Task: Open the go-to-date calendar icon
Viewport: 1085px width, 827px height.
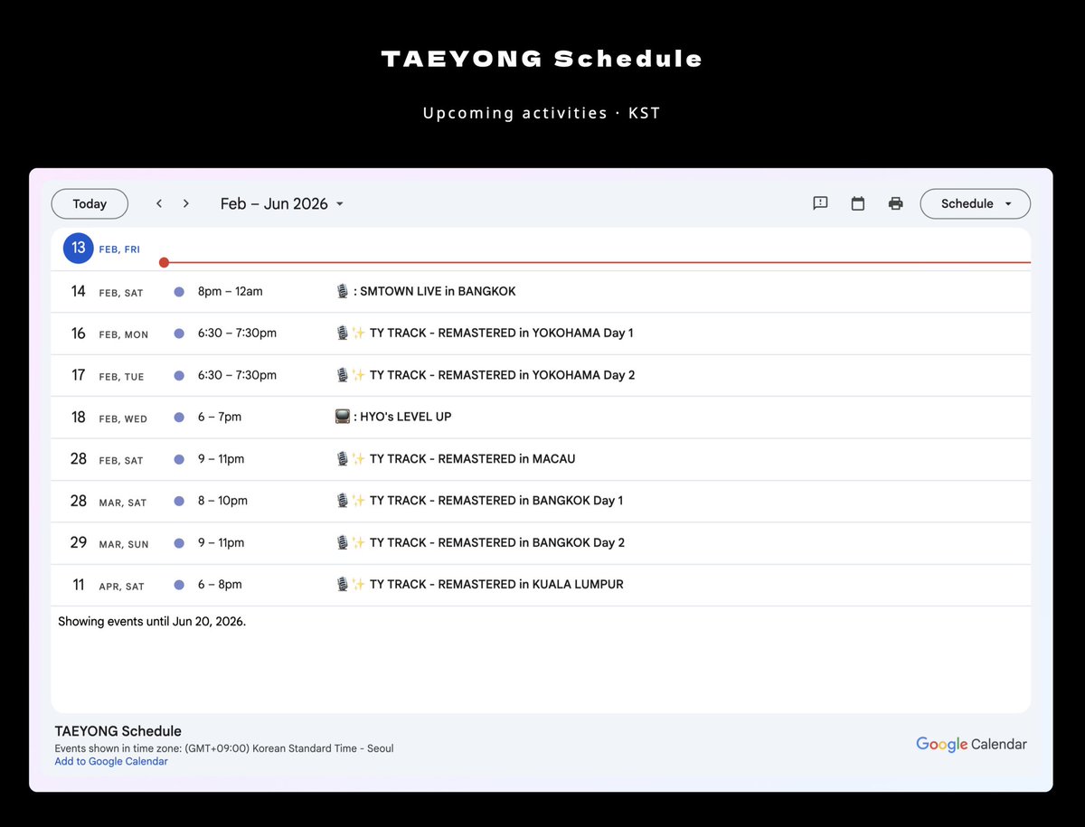Action: (858, 203)
